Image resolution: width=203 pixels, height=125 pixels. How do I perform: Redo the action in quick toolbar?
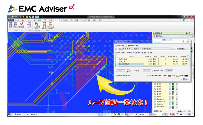tap(21, 17)
